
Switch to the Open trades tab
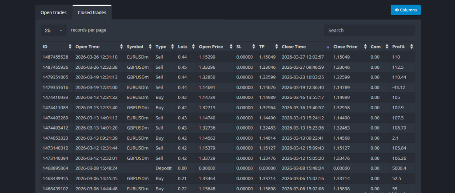tap(53, 12)
